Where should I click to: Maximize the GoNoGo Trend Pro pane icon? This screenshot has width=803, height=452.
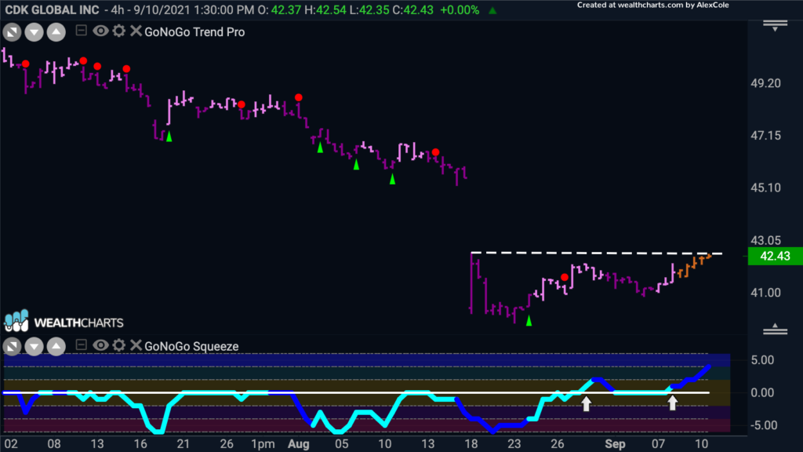[x=12, y=32]
